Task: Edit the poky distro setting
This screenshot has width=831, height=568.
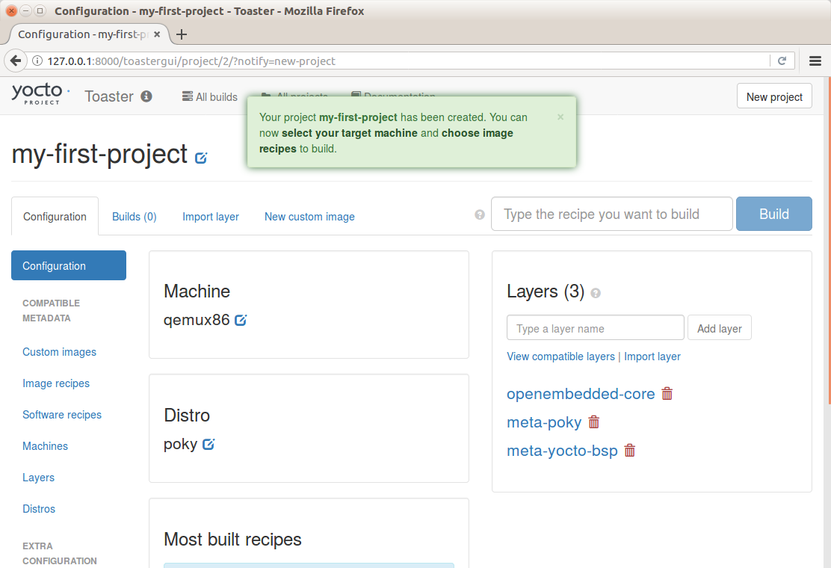Action: pos(208,444)
